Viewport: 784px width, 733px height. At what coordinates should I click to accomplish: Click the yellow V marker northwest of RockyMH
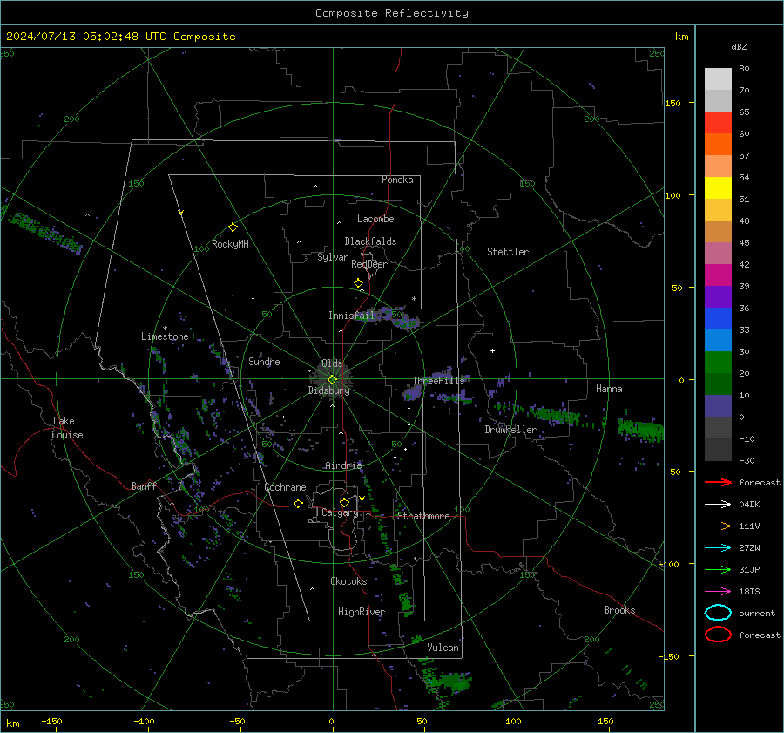181,213
